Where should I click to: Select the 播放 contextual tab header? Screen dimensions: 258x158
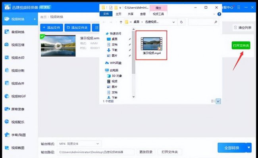(158, 8)
